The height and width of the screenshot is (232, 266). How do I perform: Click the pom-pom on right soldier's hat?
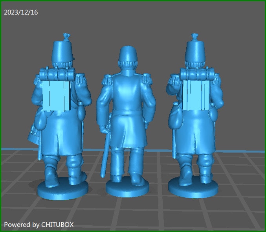click(x=194, y=37)
